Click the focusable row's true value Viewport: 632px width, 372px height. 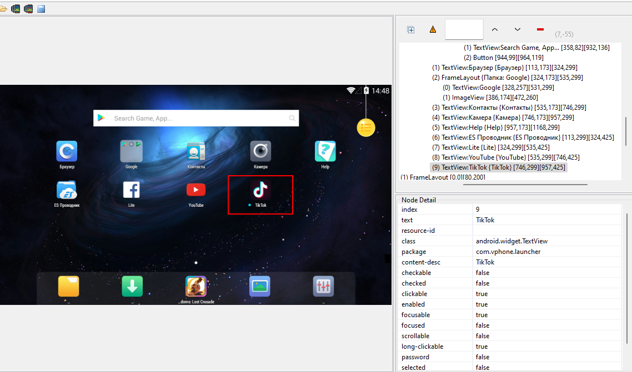pyautogui.click(x=481, y=314)
